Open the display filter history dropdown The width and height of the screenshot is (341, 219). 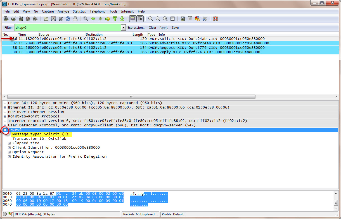pos(123,28)
